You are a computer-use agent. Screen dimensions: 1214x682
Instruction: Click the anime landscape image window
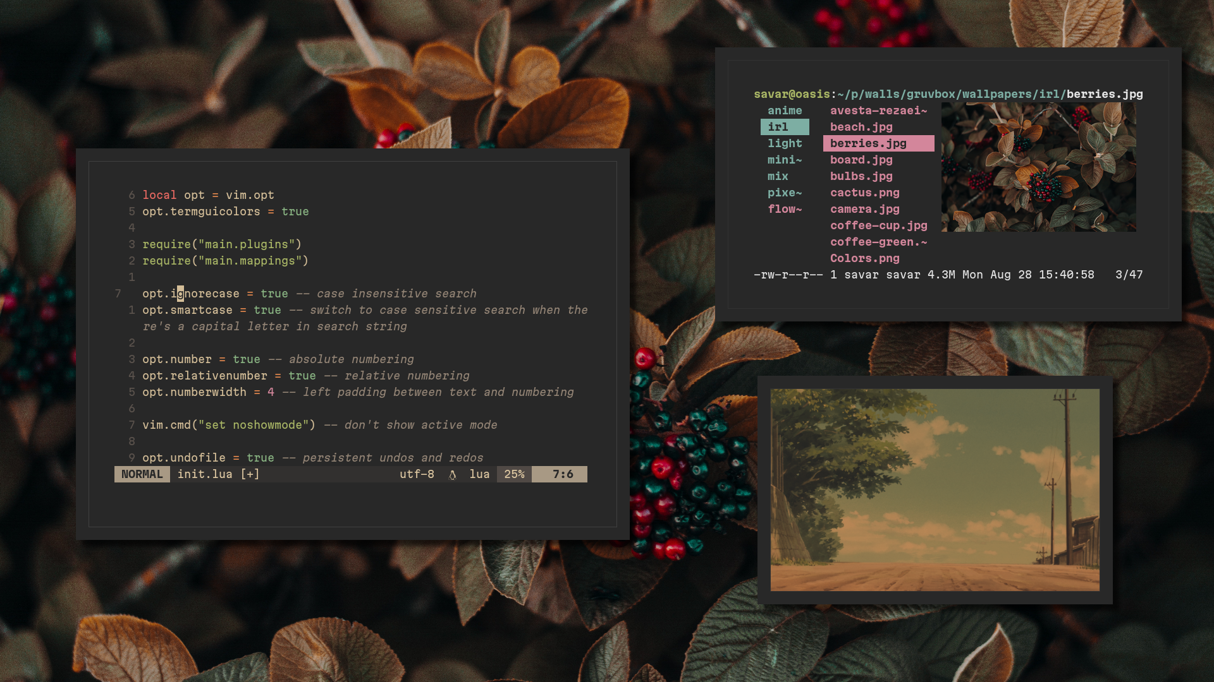pos(935,490)
